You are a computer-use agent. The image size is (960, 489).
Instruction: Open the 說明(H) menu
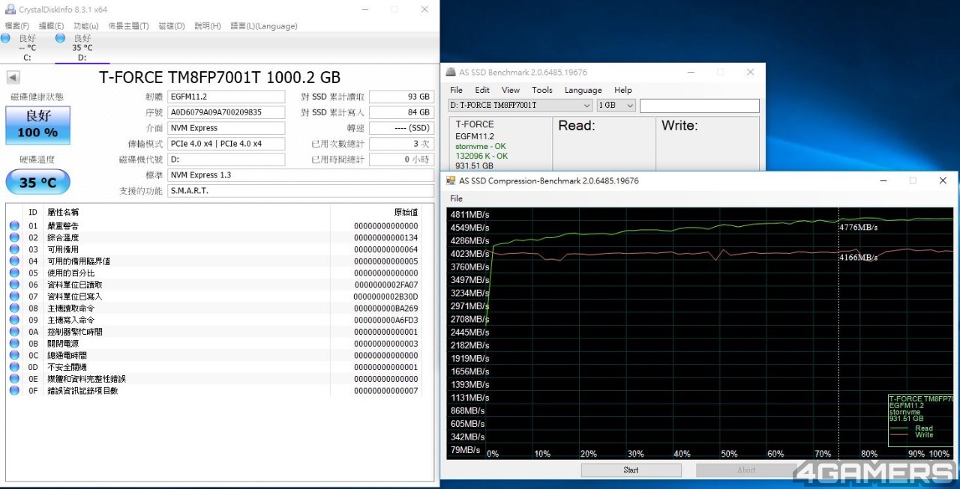click(208, 25)
